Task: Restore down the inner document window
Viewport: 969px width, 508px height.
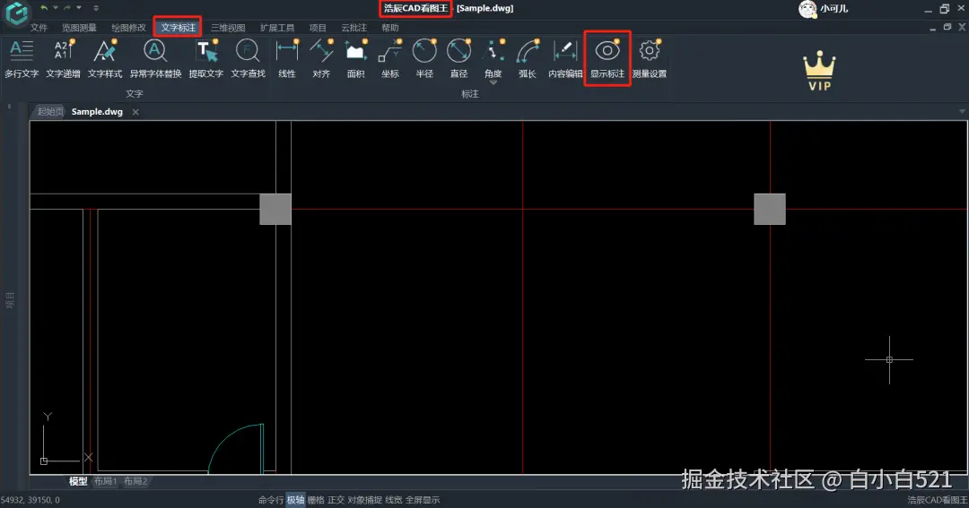Action: (947, 27)
